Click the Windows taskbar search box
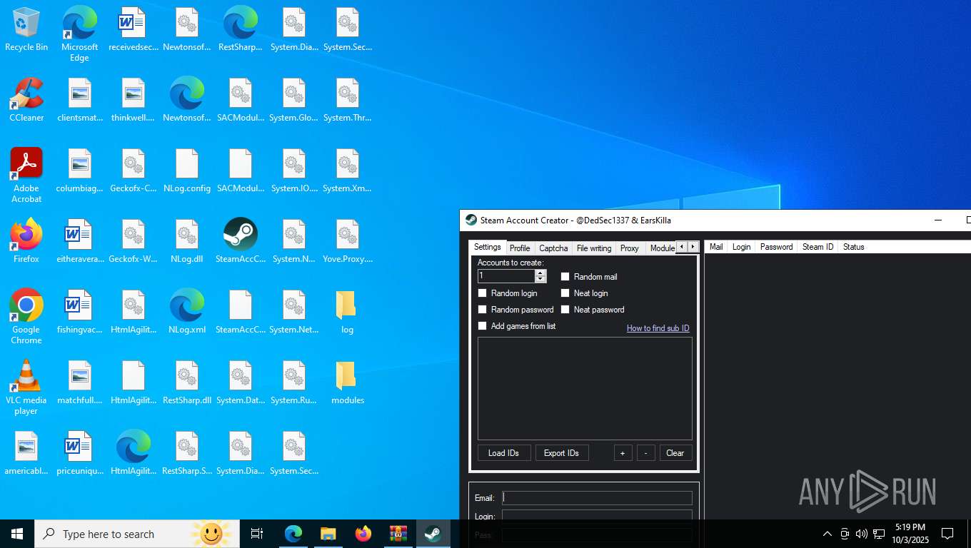 click(x=137, y=534)
